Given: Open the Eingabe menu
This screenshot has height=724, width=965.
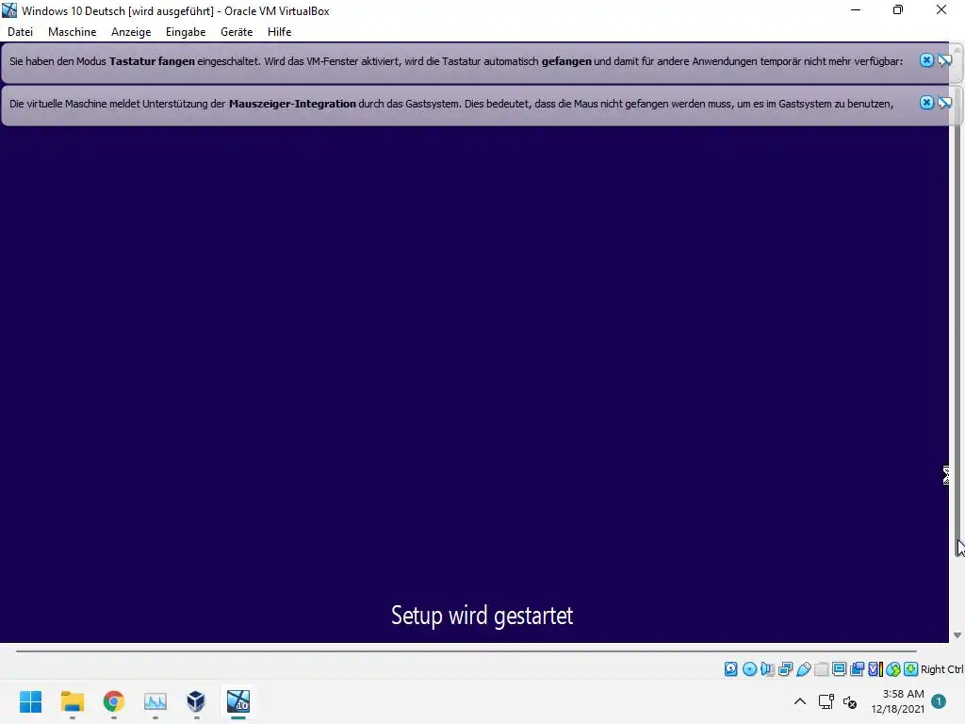Looking at the screenshot, I should [x=186, y=32].
